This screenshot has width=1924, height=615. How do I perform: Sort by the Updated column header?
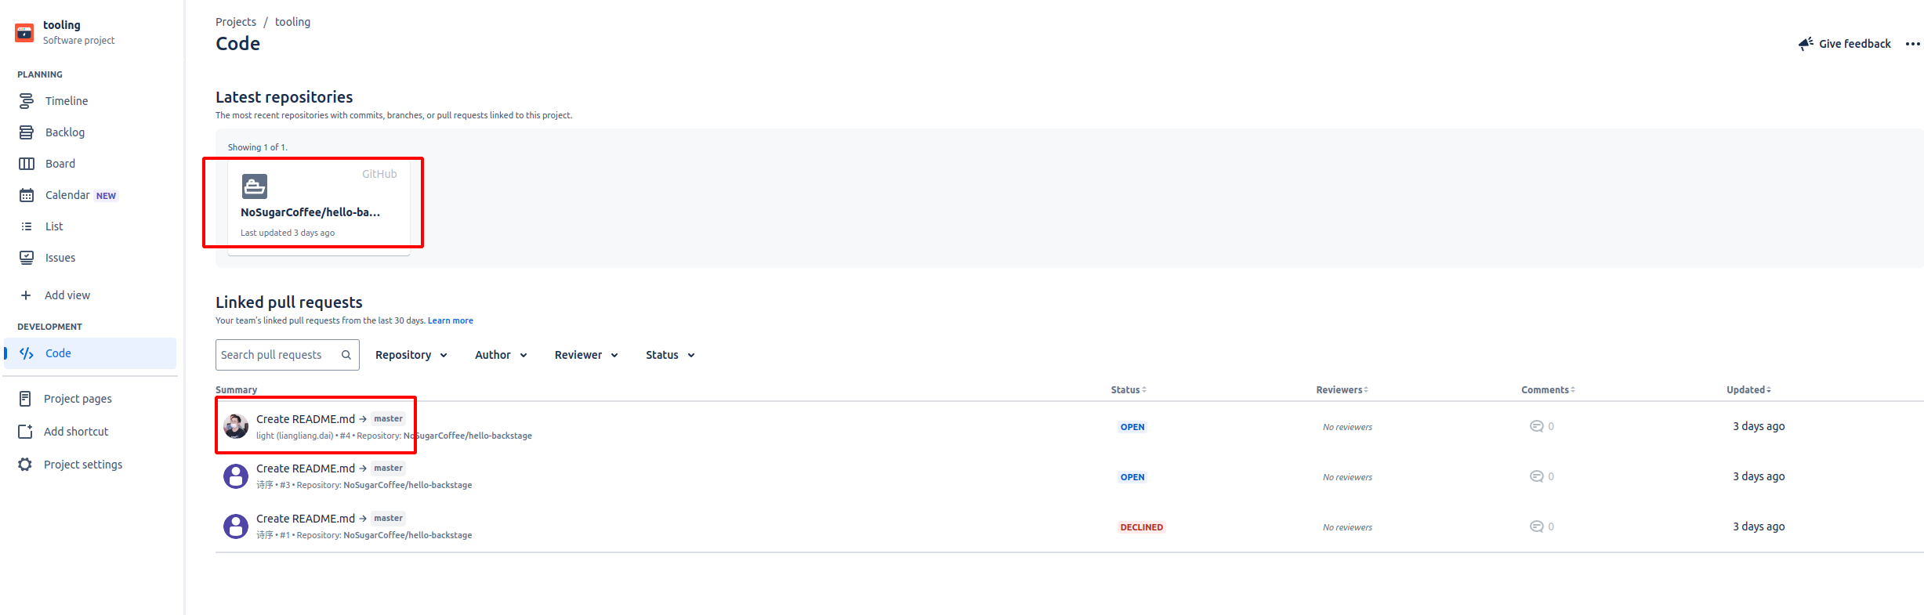[x=1748, y=390]
